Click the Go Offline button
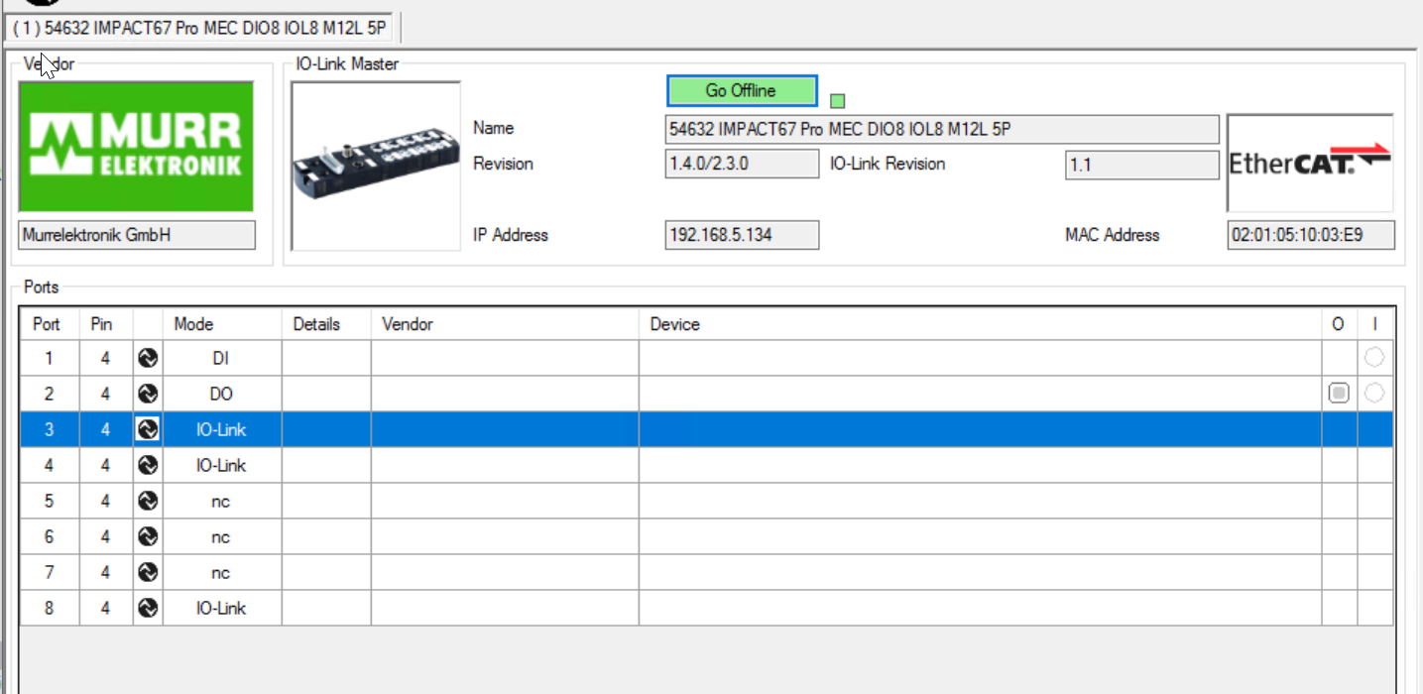 pos(742,90)
